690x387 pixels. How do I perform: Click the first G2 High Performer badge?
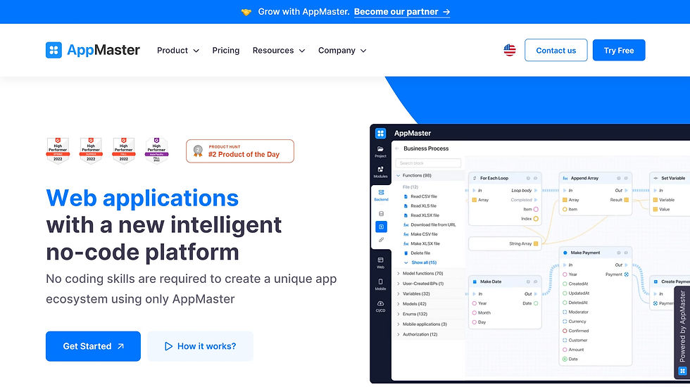pyautogui.click(x=58, y=151)
